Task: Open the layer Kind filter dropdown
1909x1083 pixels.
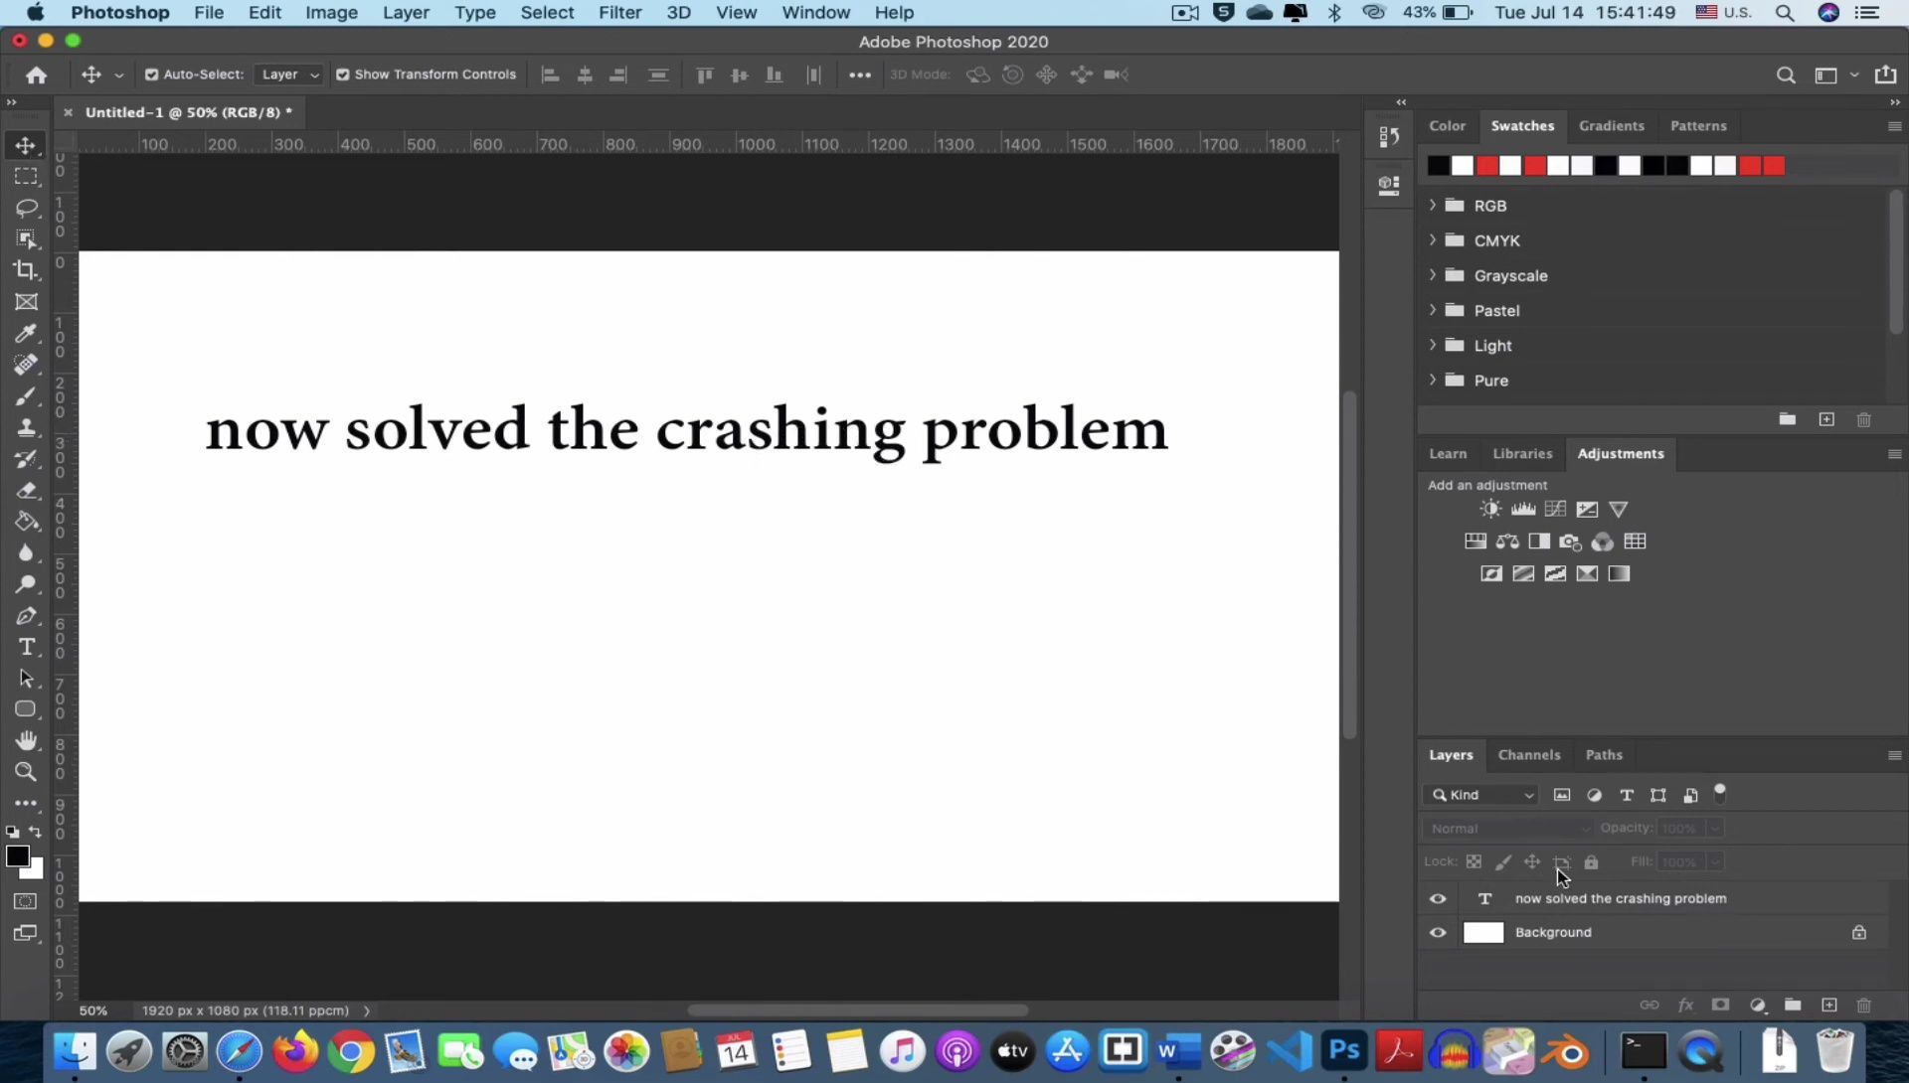Action: (x=1481, y=796)
